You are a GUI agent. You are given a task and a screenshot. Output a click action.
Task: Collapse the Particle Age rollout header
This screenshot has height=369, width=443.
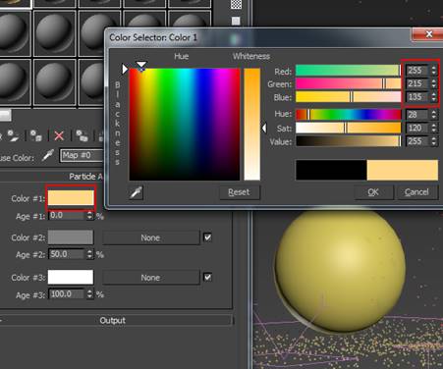coord(52,177)
